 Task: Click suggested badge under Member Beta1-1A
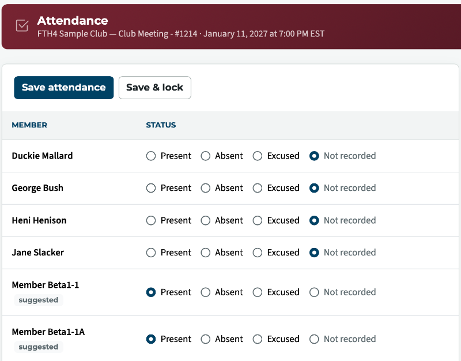pos(39,347)
